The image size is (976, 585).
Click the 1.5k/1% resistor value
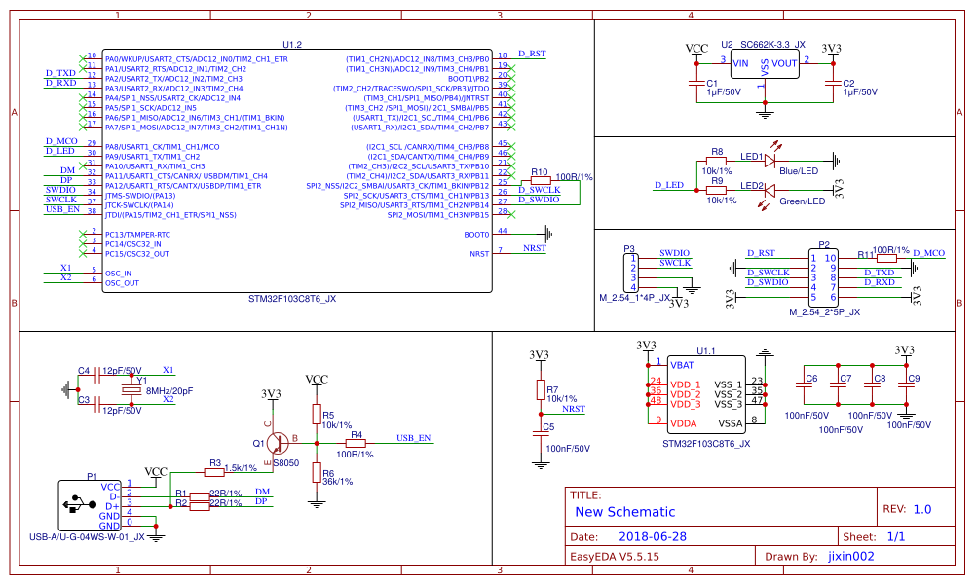tap(241, 467)
